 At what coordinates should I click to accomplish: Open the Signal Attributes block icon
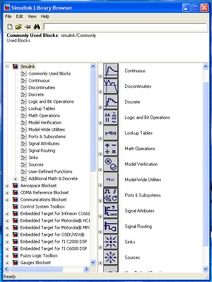click(x=111, y=211)
